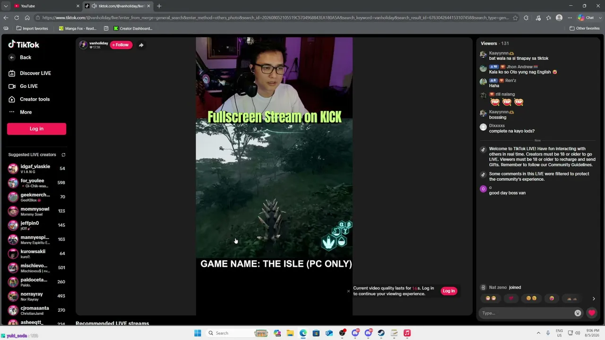Add this page to favorites star

[x=515, y=18]
